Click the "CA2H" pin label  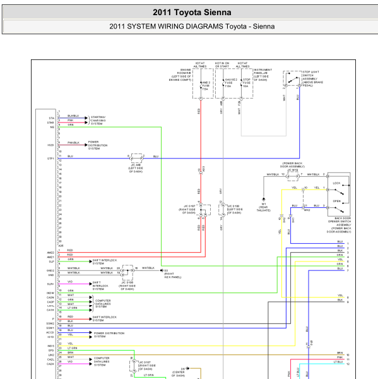(50, 364)
